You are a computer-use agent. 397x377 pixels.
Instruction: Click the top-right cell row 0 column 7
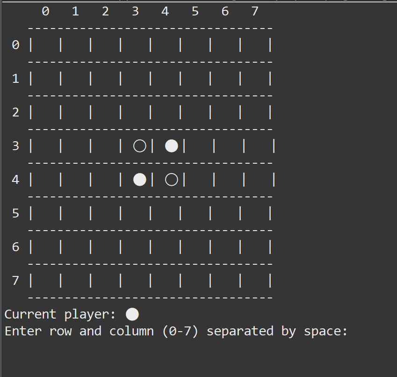point(255,45)
